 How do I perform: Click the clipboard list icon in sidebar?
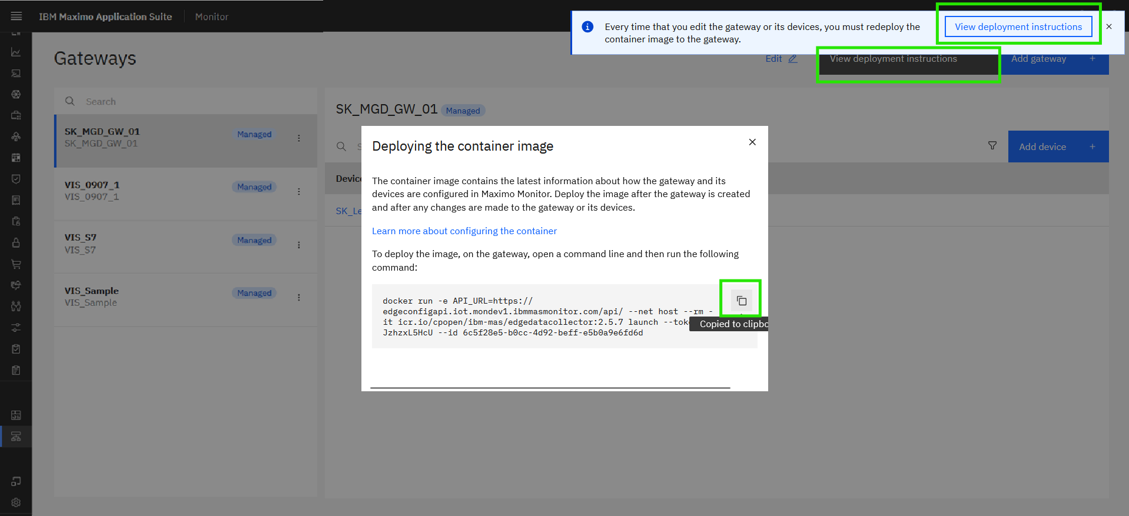16,370
